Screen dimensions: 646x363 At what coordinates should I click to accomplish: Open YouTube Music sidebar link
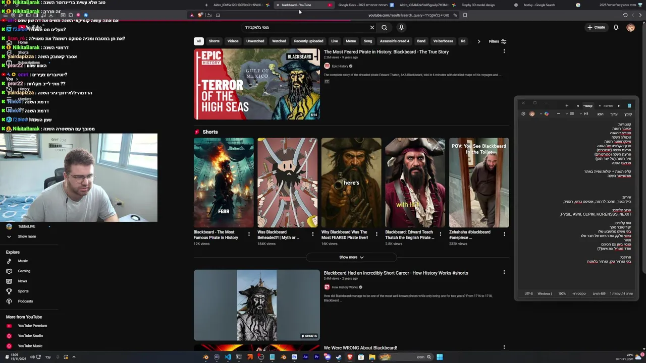(x=30, y=346)
